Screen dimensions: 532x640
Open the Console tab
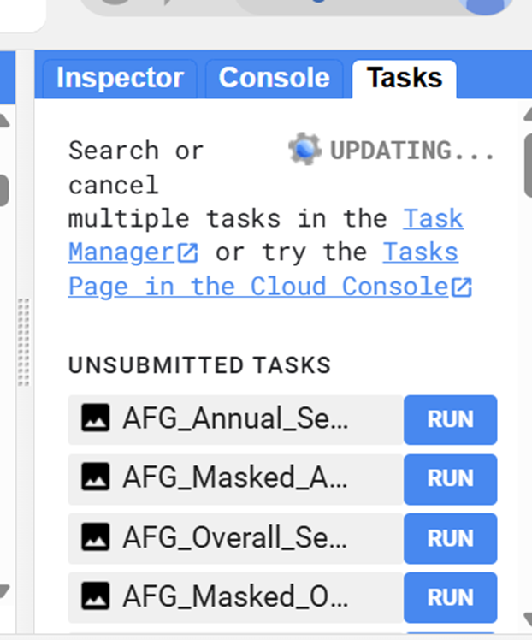pyautogui.click(x=274, y=79)
